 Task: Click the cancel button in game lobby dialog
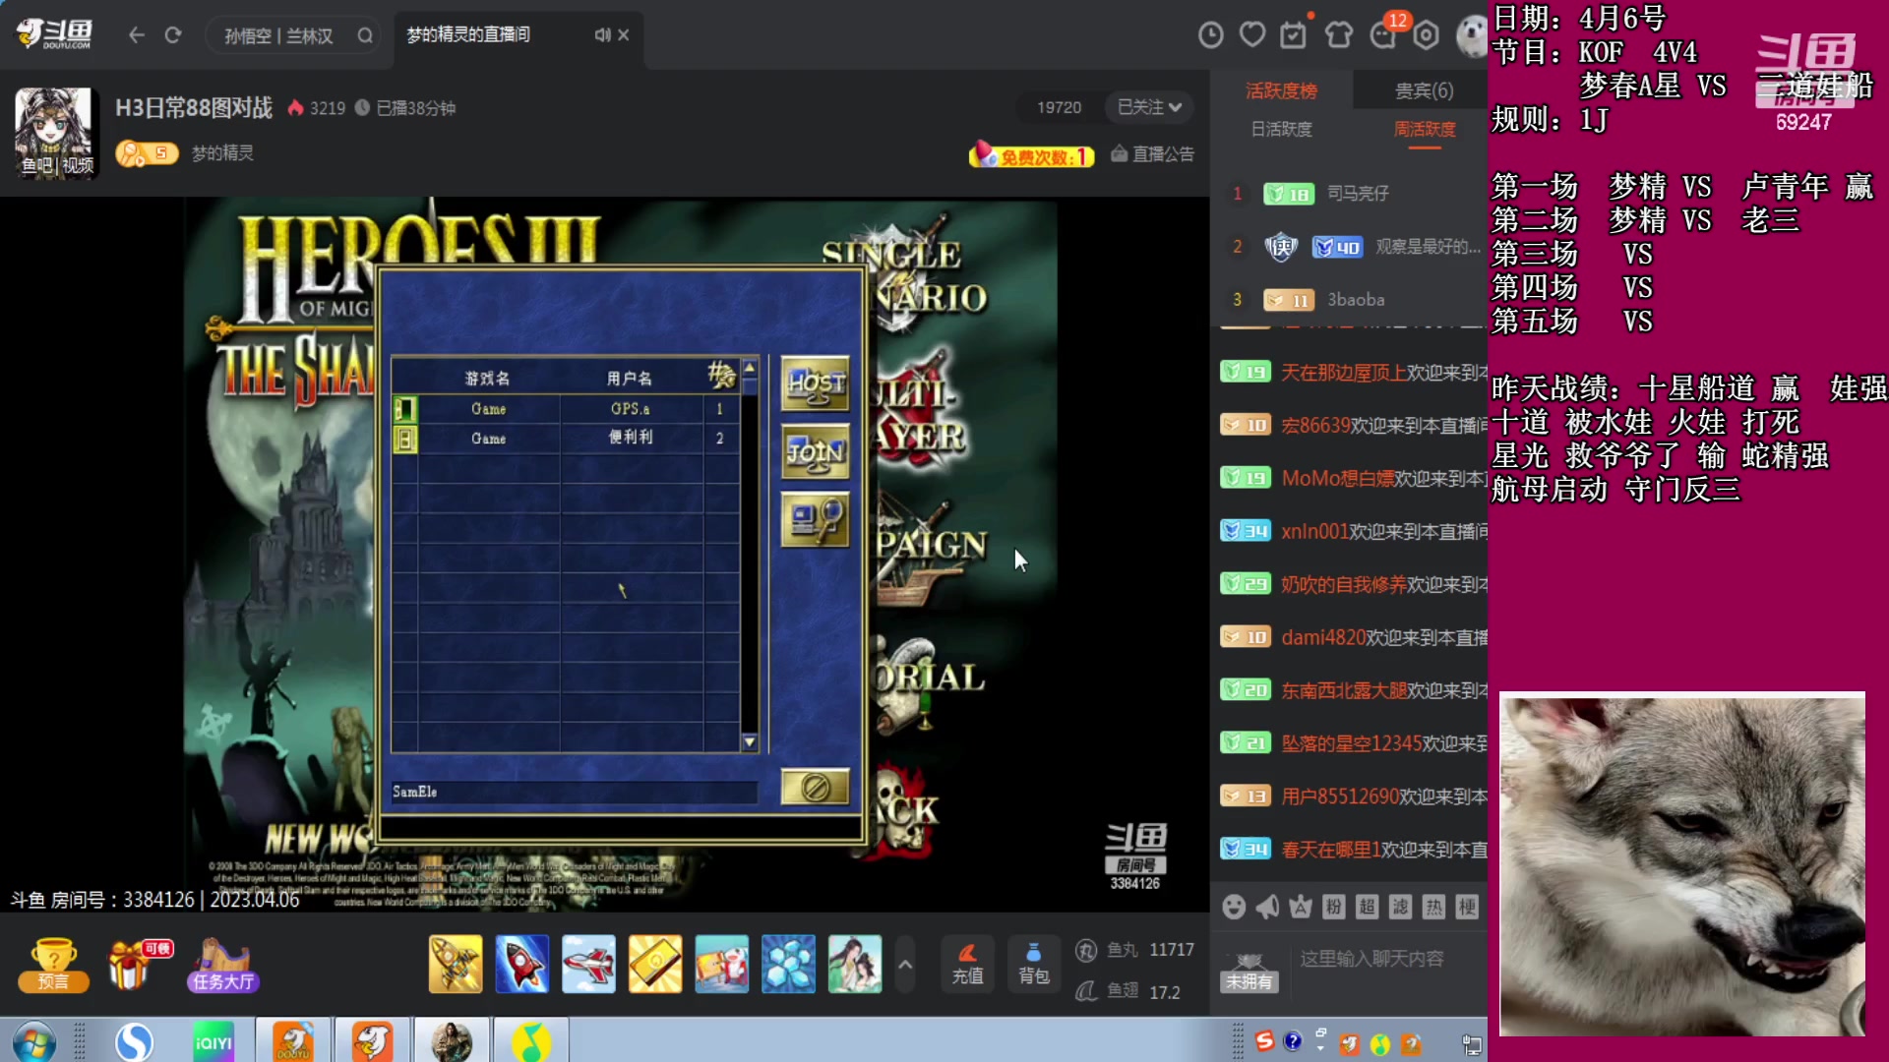(815, 787)
